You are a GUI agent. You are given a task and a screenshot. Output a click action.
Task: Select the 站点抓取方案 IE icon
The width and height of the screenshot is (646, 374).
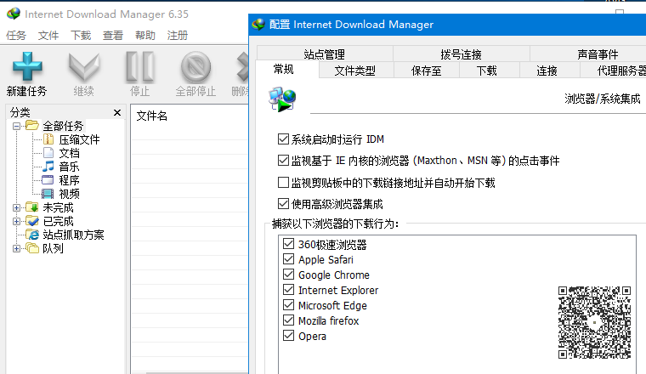pos(32,235)
